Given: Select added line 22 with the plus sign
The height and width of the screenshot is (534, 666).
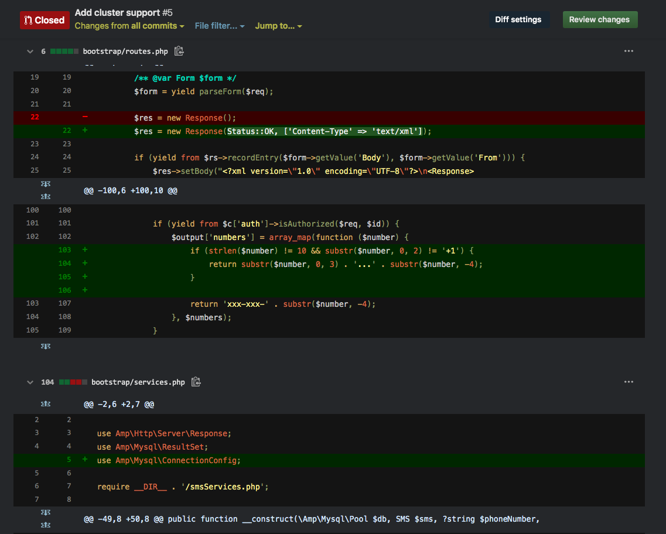Looking at the screenshot, I should (x=67, y=131).
